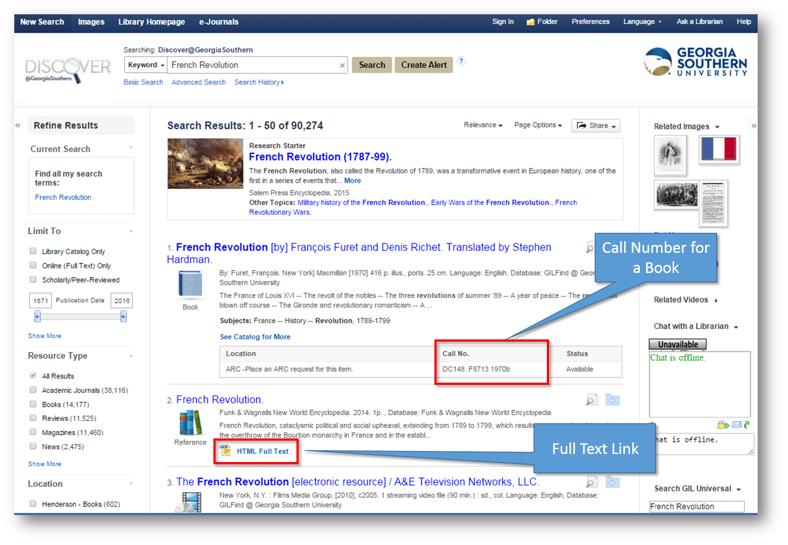Viewport: 788px width, 545px height.
Task: Expand the Related Videos section
Action: tap(716, 301)
